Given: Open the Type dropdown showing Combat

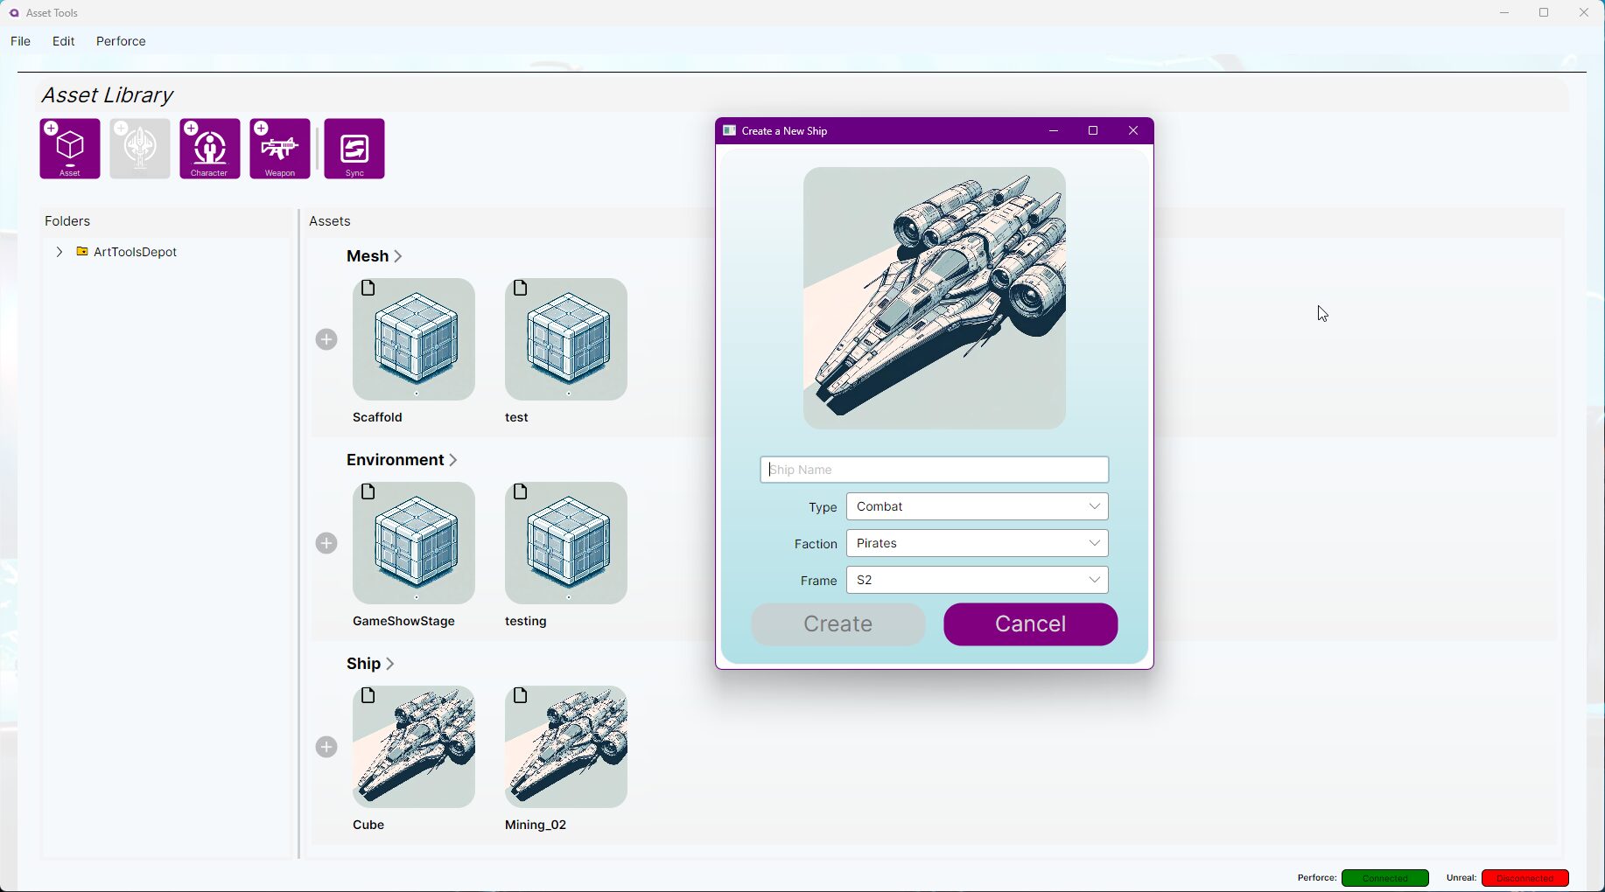Looking at the screenshot, I should (x=977, y=506).
